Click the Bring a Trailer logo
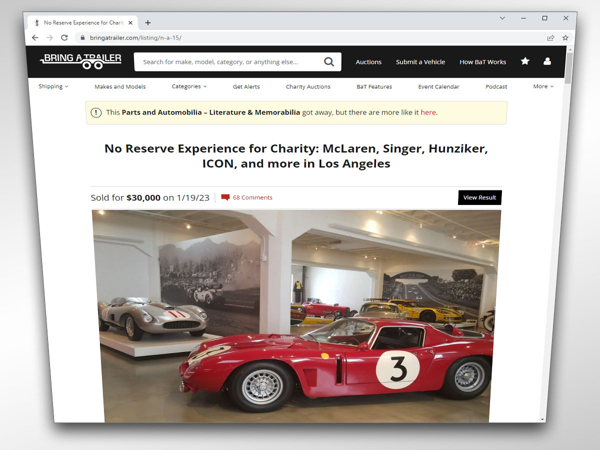This screenshot has height=450, width=600. [x=80, y=60]
